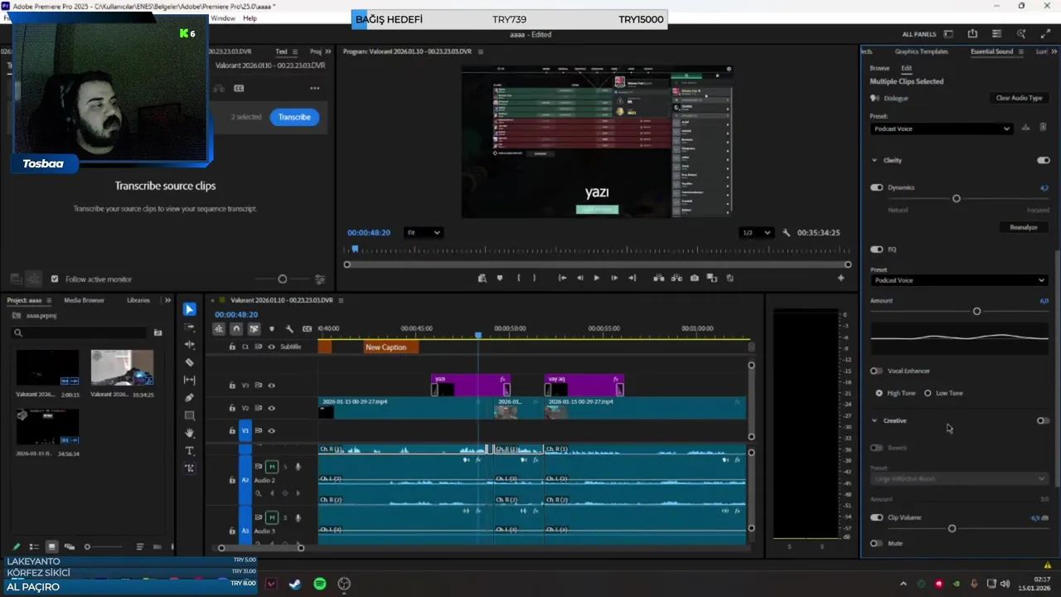The width and height of the screenshot is (1061, 597).
Task: Open Spotify from the taskbar
Action: [x=320, y=584]
